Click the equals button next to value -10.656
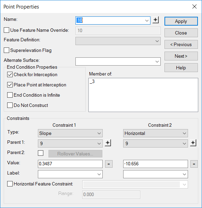The image size is (202, 208). tap(194, 164)
